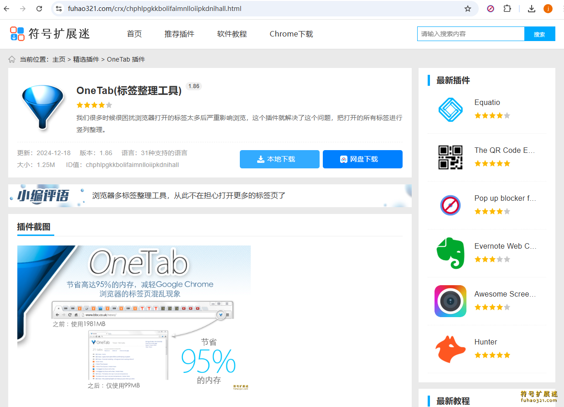
Task: Click the 网盘下载 button
Action: [362, 159]
